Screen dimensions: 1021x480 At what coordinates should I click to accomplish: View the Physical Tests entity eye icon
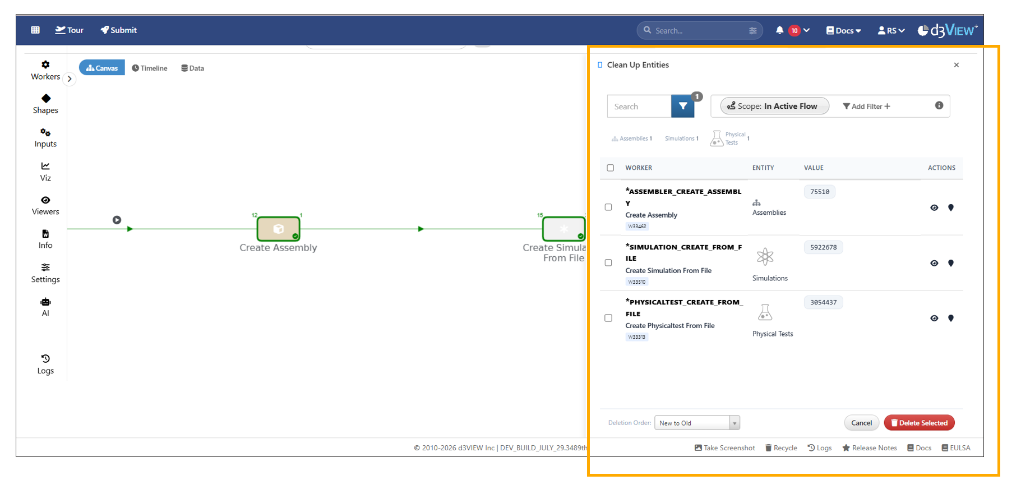pyautogui.click(x=934, y=318)
